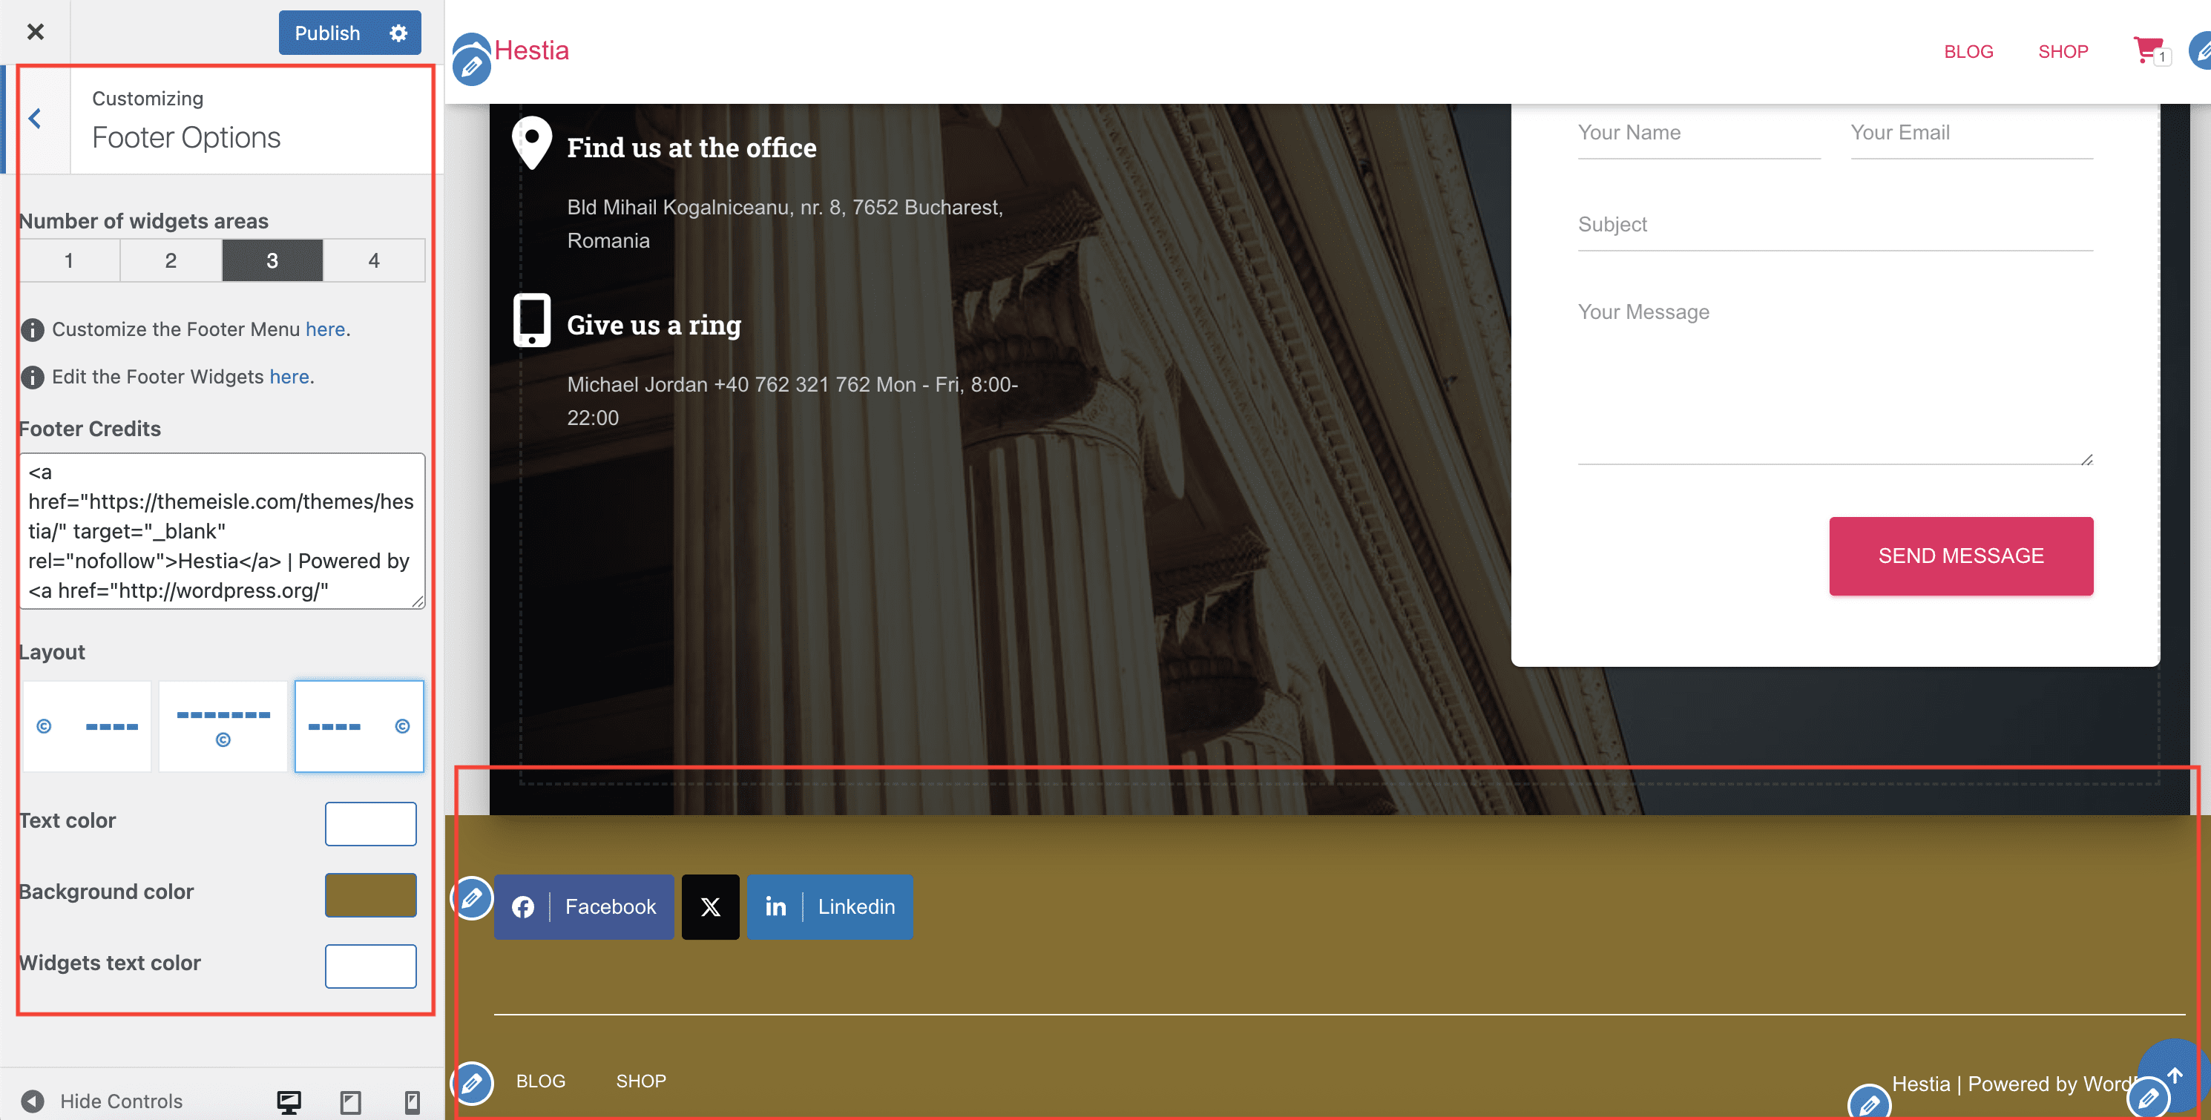2211x1120 pixels.
Task: Click edit pencil beside footer BLOG menu
Action: [472, 1082]
